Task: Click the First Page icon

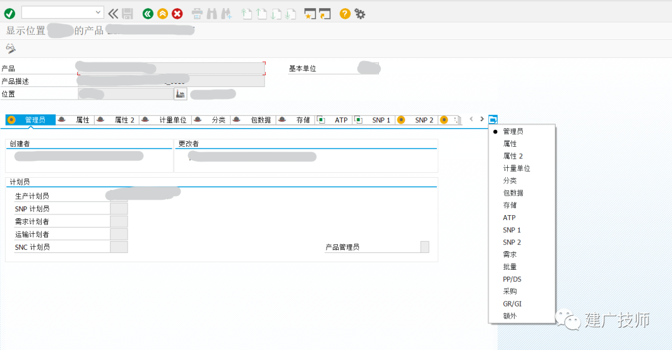Action: [246, 14]
